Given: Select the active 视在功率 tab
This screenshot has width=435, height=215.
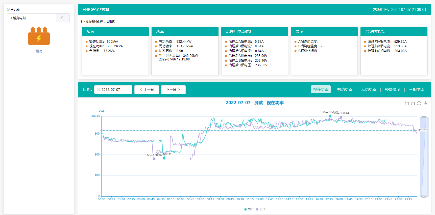Looking at the screenshot, I should tap(321, 90).
